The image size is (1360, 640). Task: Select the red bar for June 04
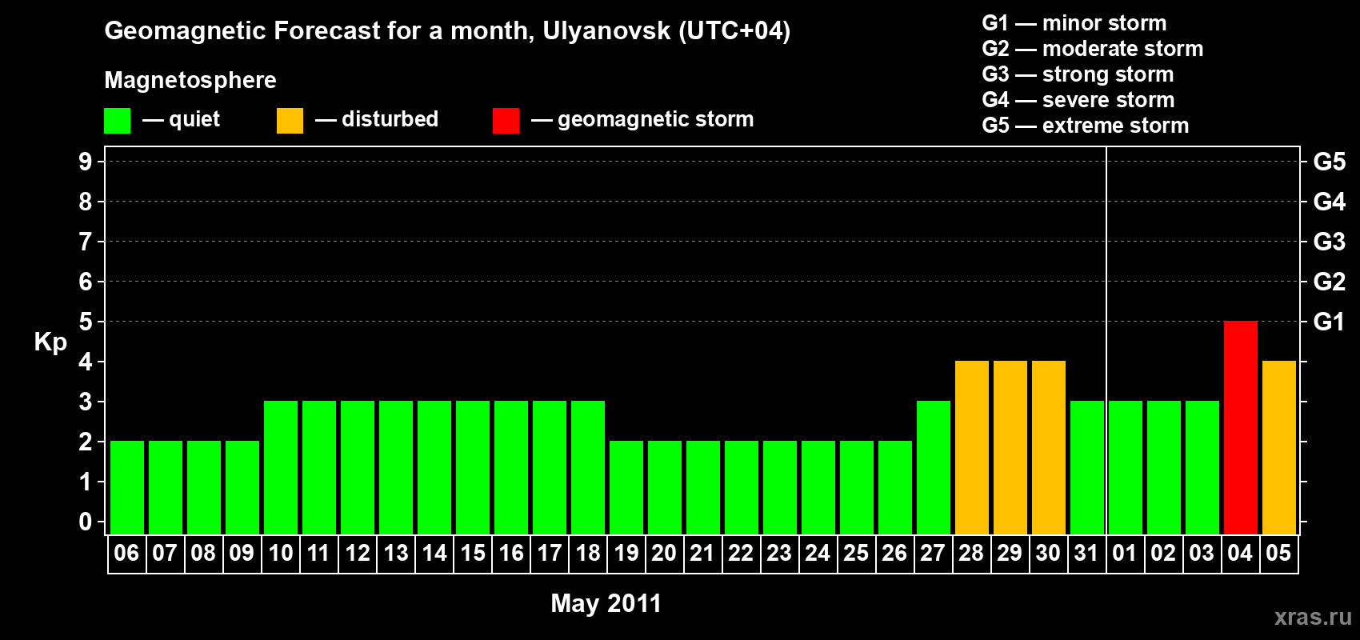[x=1241, y=427]
